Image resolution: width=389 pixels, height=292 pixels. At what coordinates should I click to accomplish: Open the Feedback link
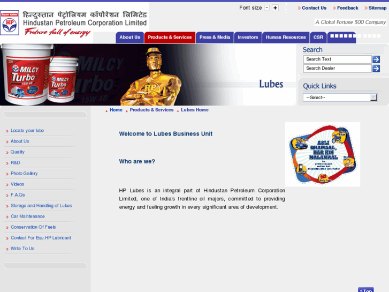point(348,8)
